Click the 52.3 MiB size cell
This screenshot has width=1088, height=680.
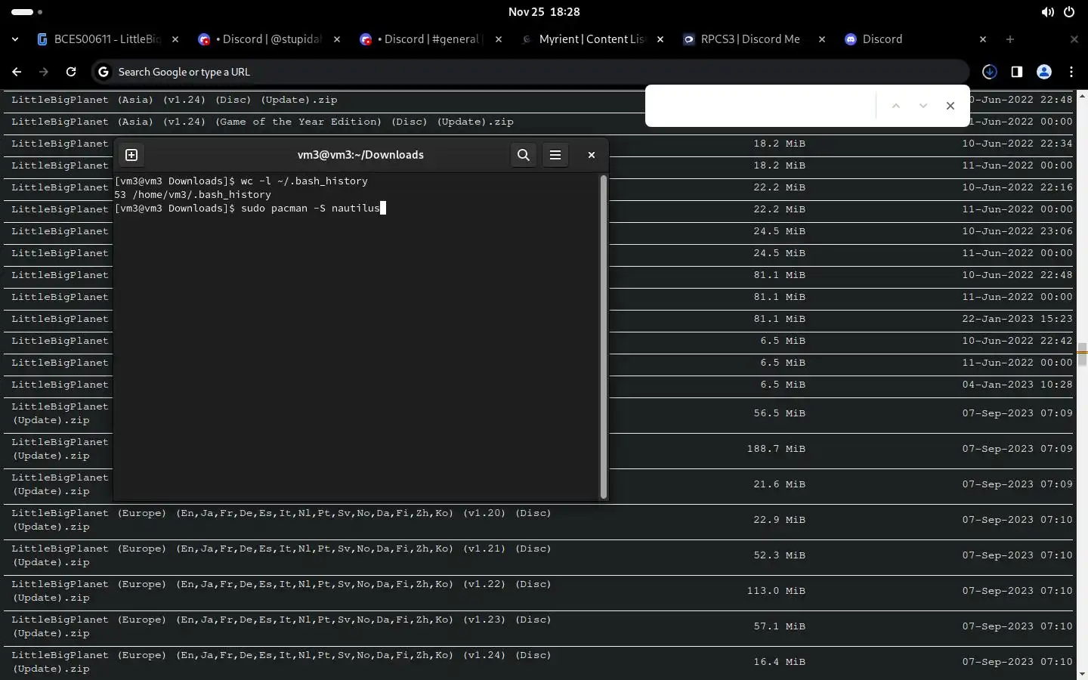(779, 555)
